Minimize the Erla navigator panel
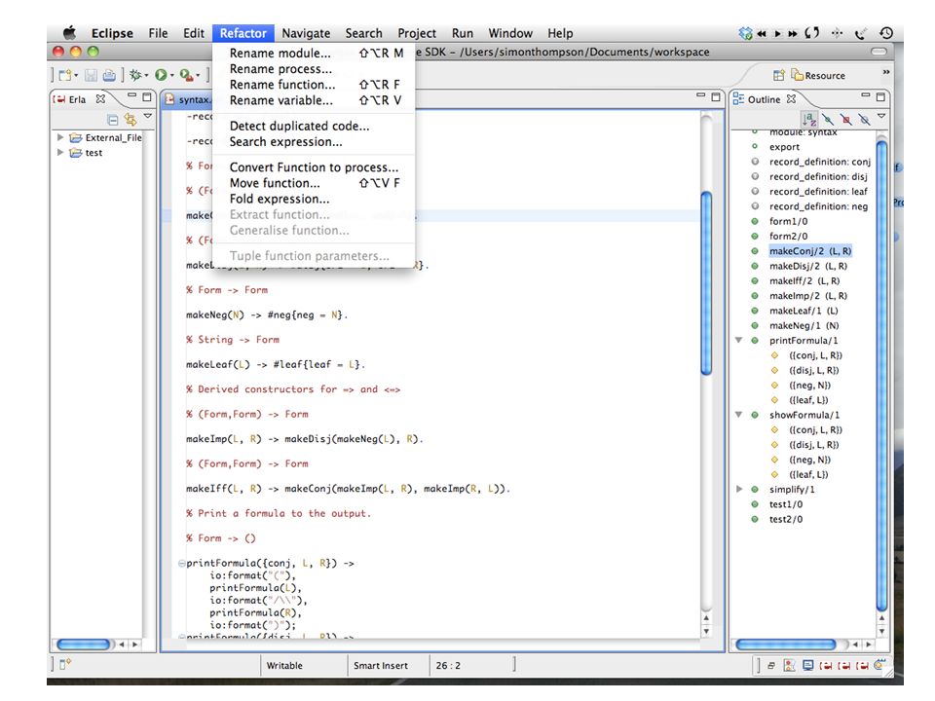 (x=131, y=95)
